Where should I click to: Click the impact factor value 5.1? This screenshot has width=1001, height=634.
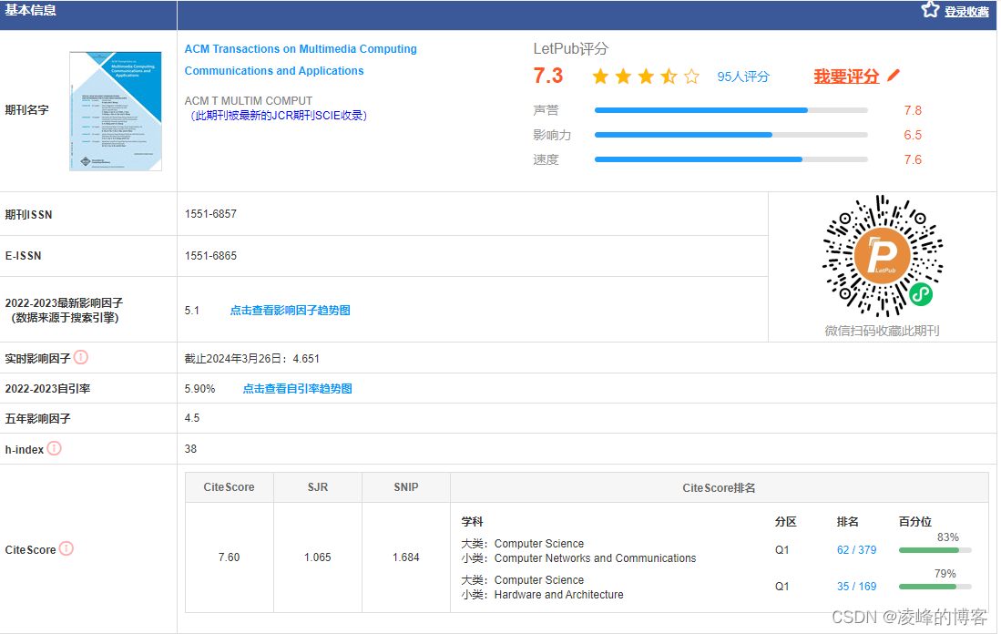(191, 311)
